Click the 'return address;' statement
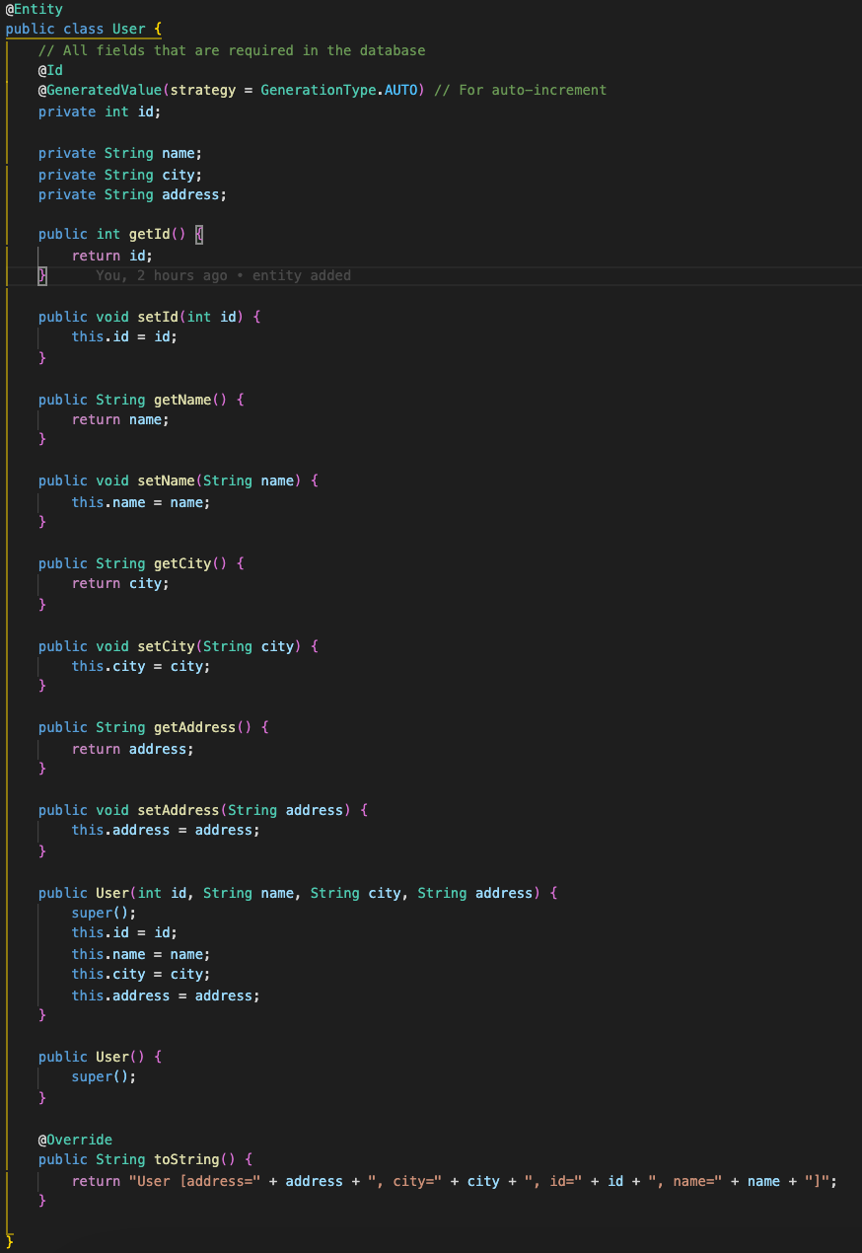862x1253 pixels. [x=133, y=749]
